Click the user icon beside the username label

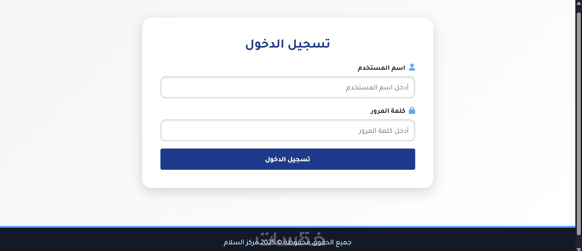412,67
